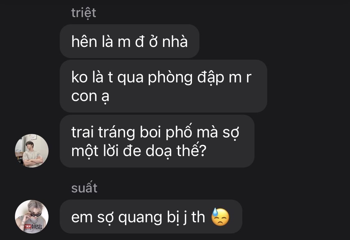Click the DIESEL logo on suất's avatar

pyautogui.click(x=34, y=227)
